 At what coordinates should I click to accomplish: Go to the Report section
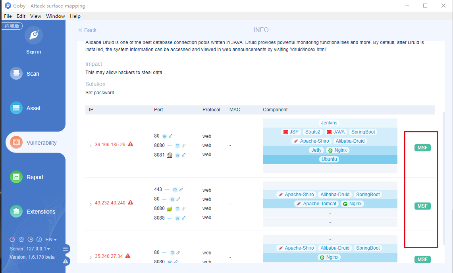pos(27,177)
